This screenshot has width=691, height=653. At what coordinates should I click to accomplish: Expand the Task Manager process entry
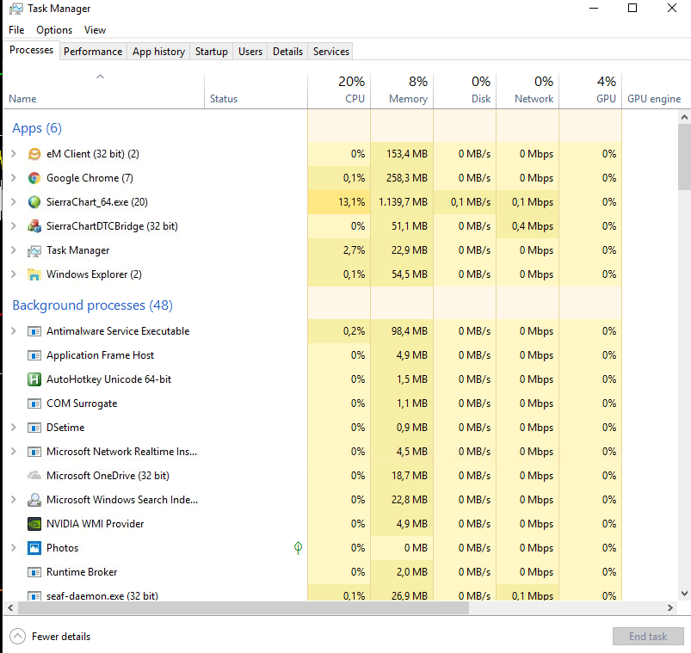(14, 250)
